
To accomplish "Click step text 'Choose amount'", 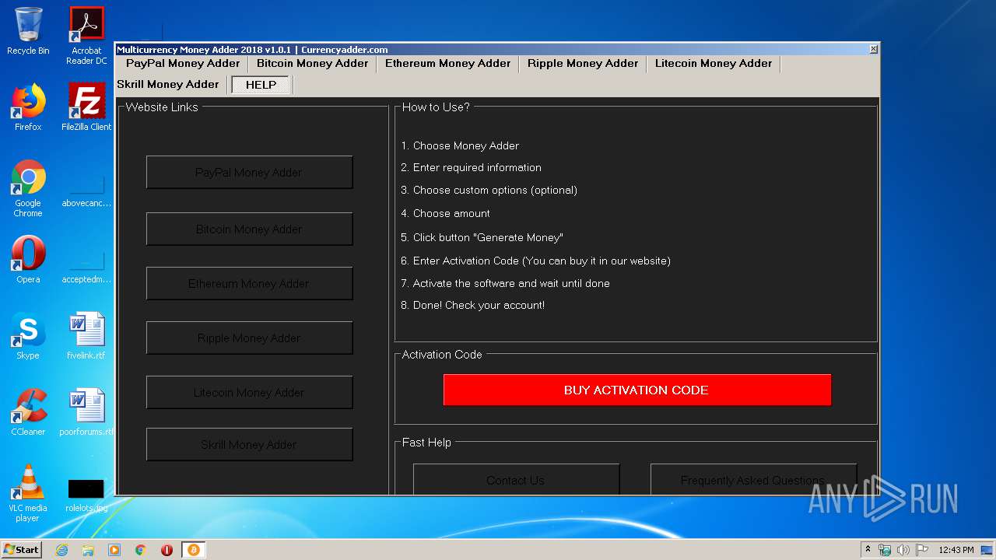I will [451, 214].
